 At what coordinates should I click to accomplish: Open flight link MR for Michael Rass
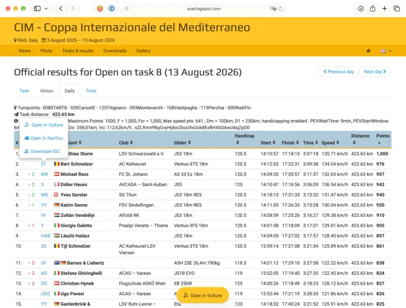(x=44, y=175)
